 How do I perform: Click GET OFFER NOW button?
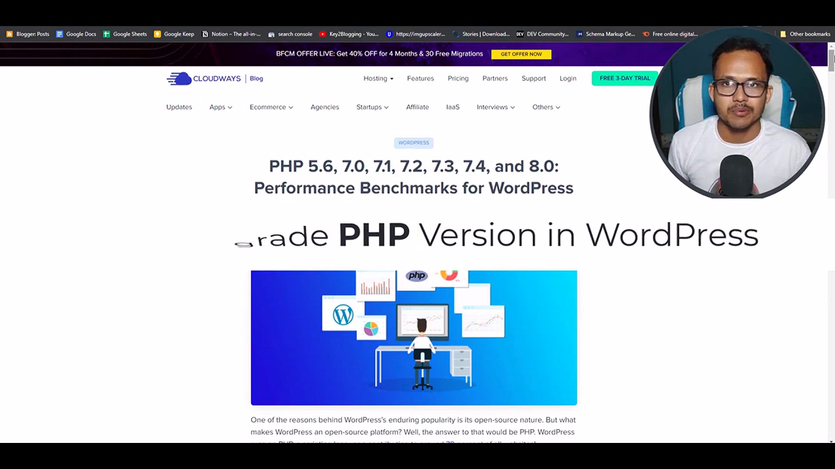coord(521,54)
